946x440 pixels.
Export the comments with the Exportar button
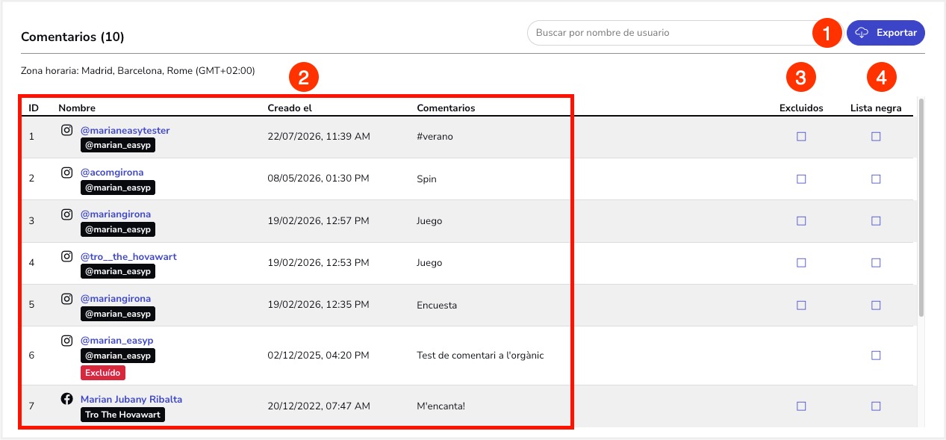click(886, 33)
